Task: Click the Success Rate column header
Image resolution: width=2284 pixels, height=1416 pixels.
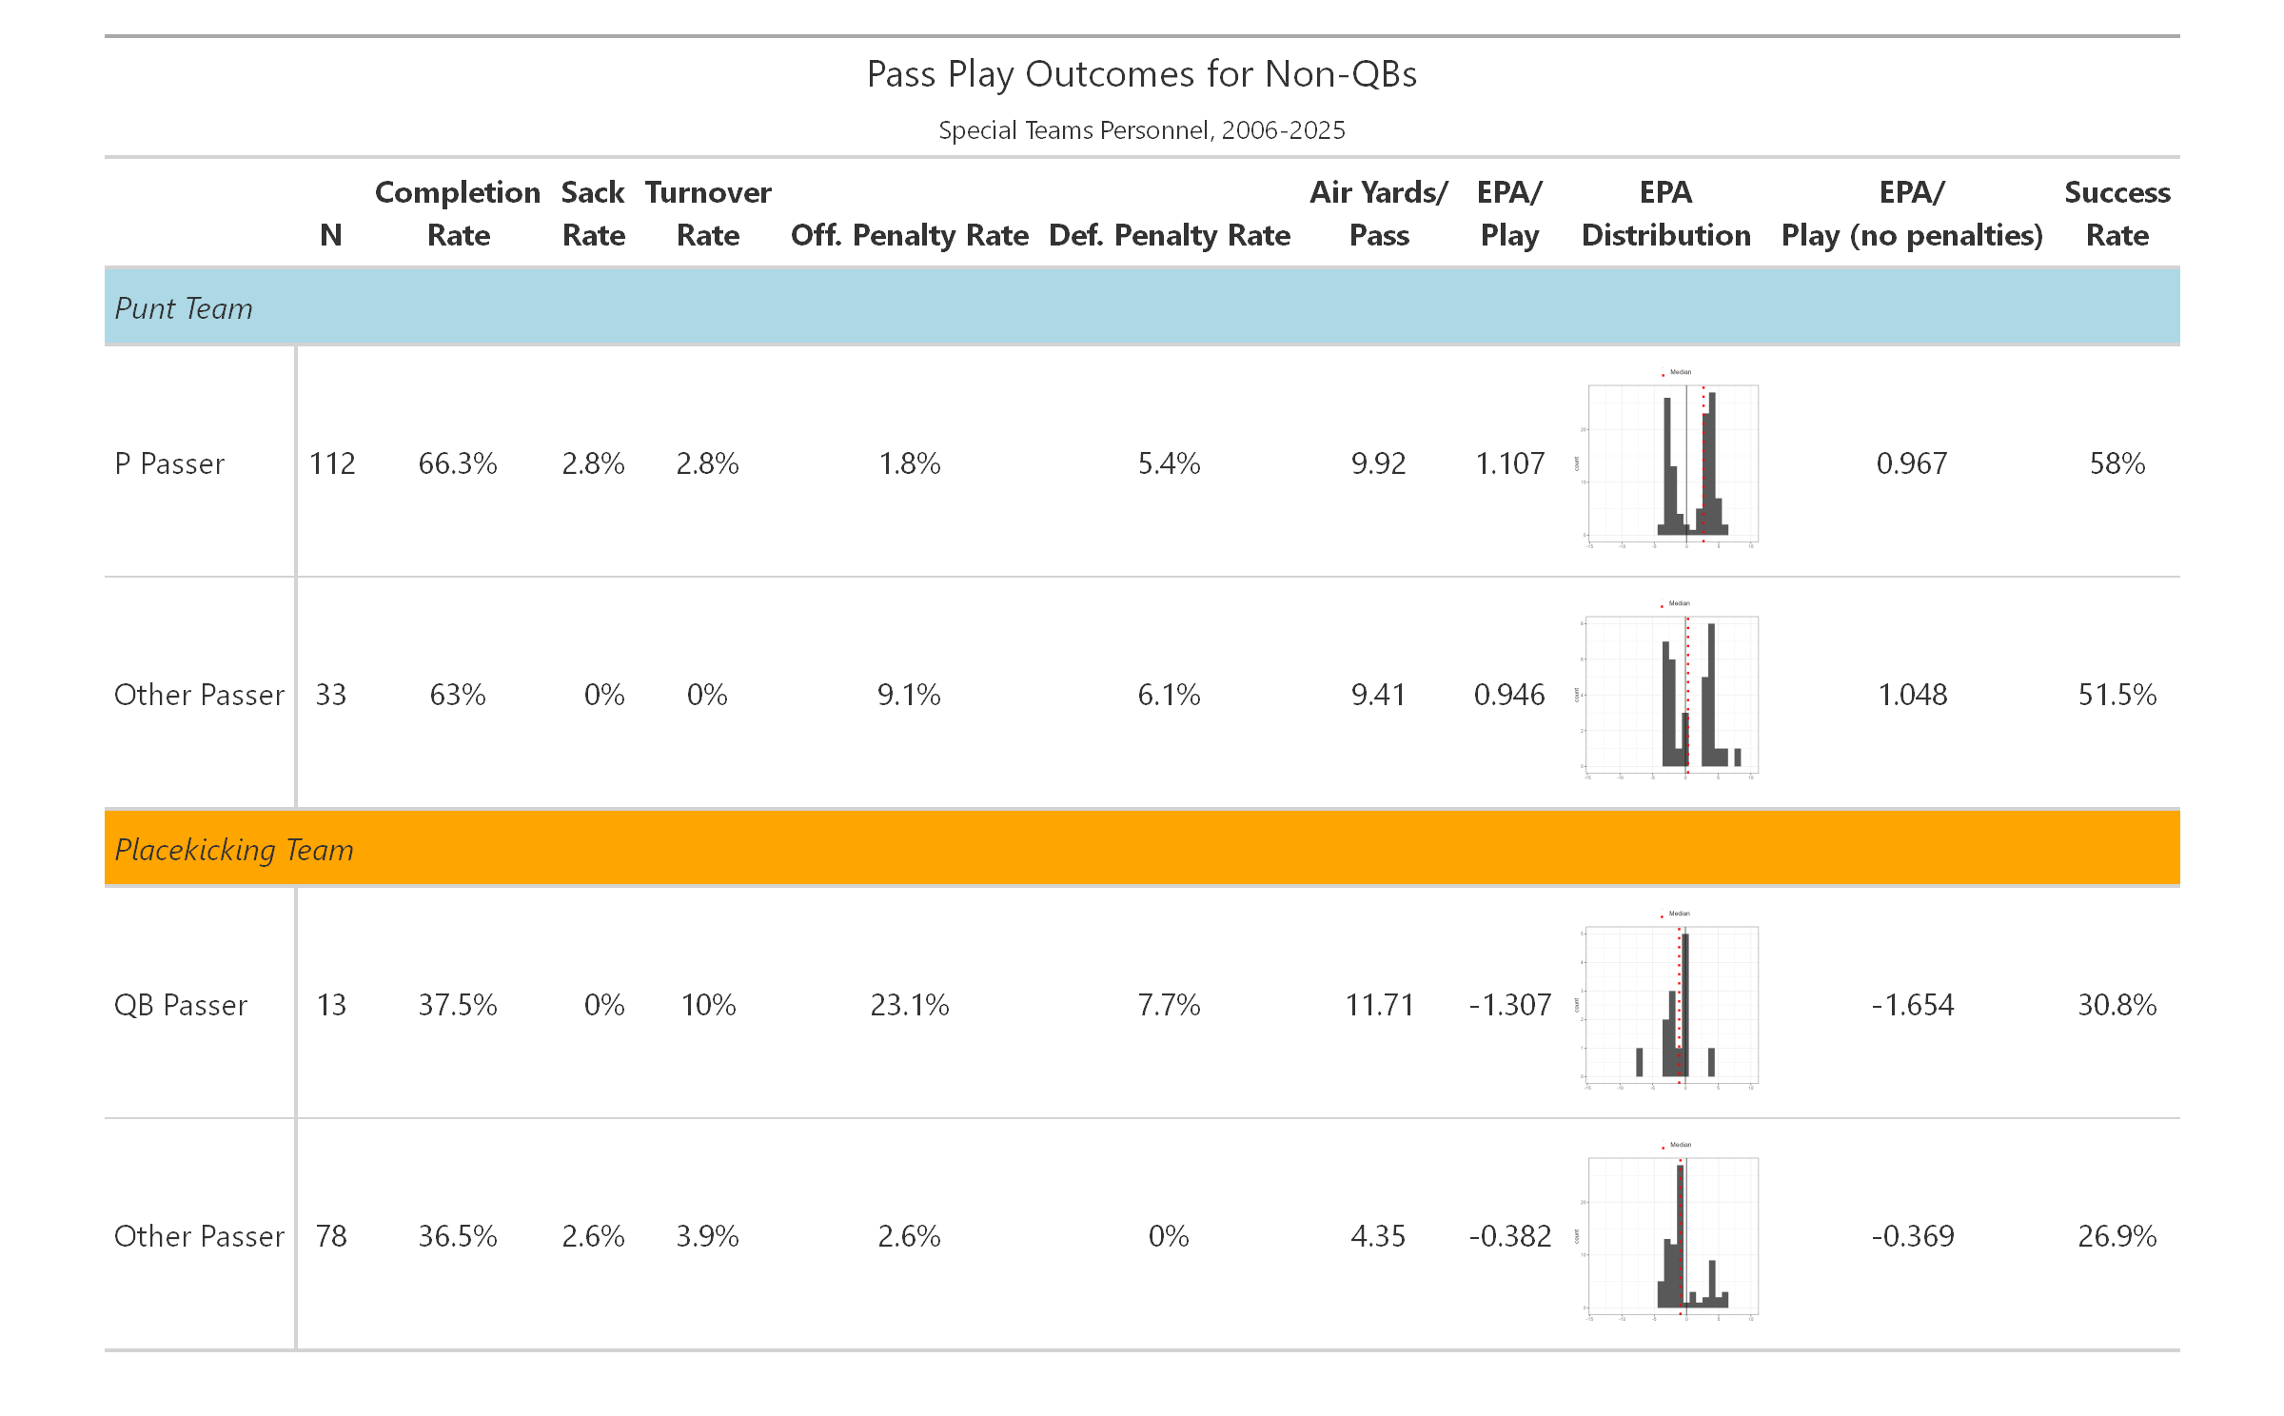Action: 2117,213
